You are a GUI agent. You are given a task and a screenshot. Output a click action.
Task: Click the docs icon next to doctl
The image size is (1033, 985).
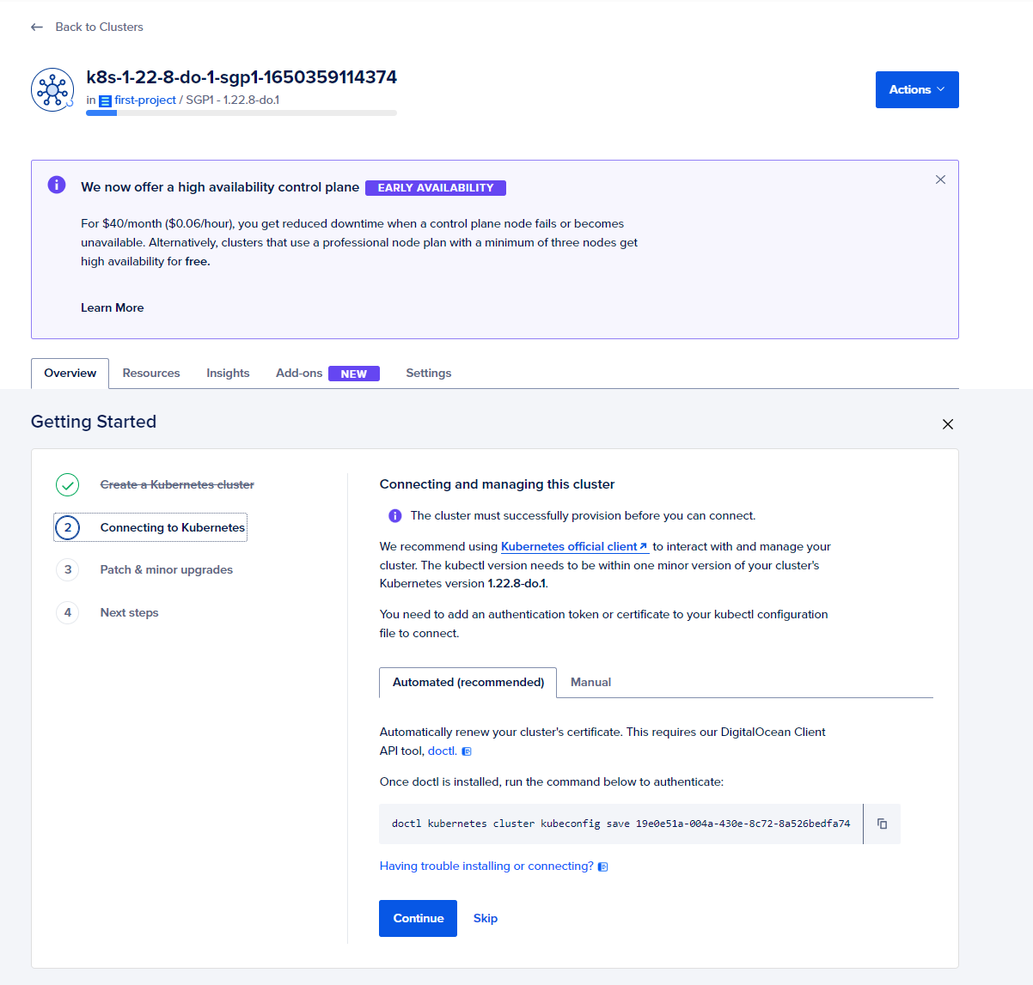click(x=467, y=751)
